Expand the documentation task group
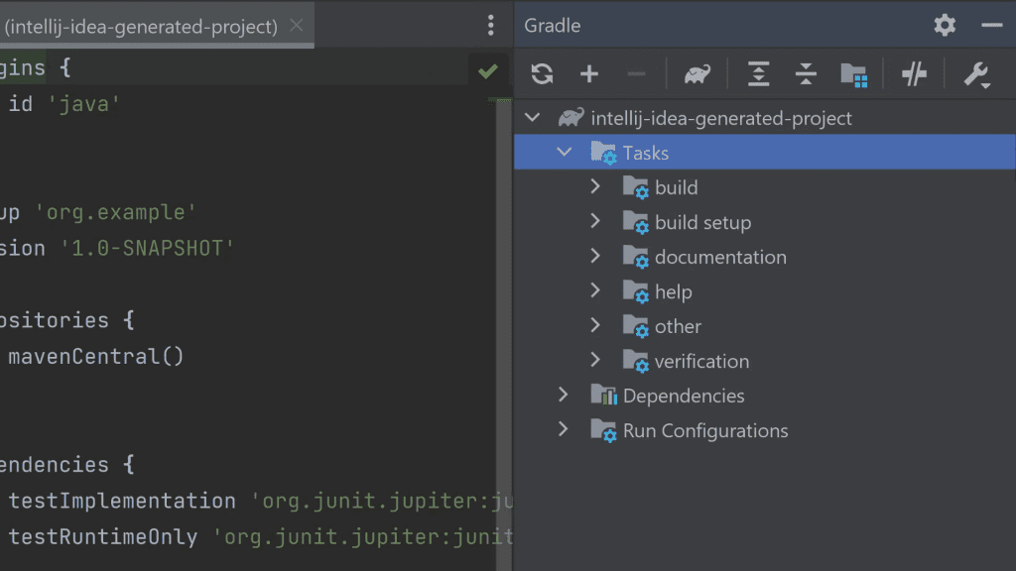Screen dimensions: 1016x571 [595, 256]
